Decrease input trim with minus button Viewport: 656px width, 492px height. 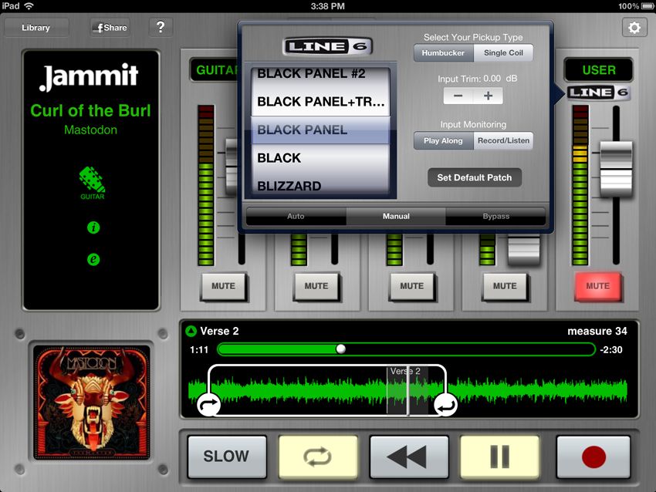(458, 96)
